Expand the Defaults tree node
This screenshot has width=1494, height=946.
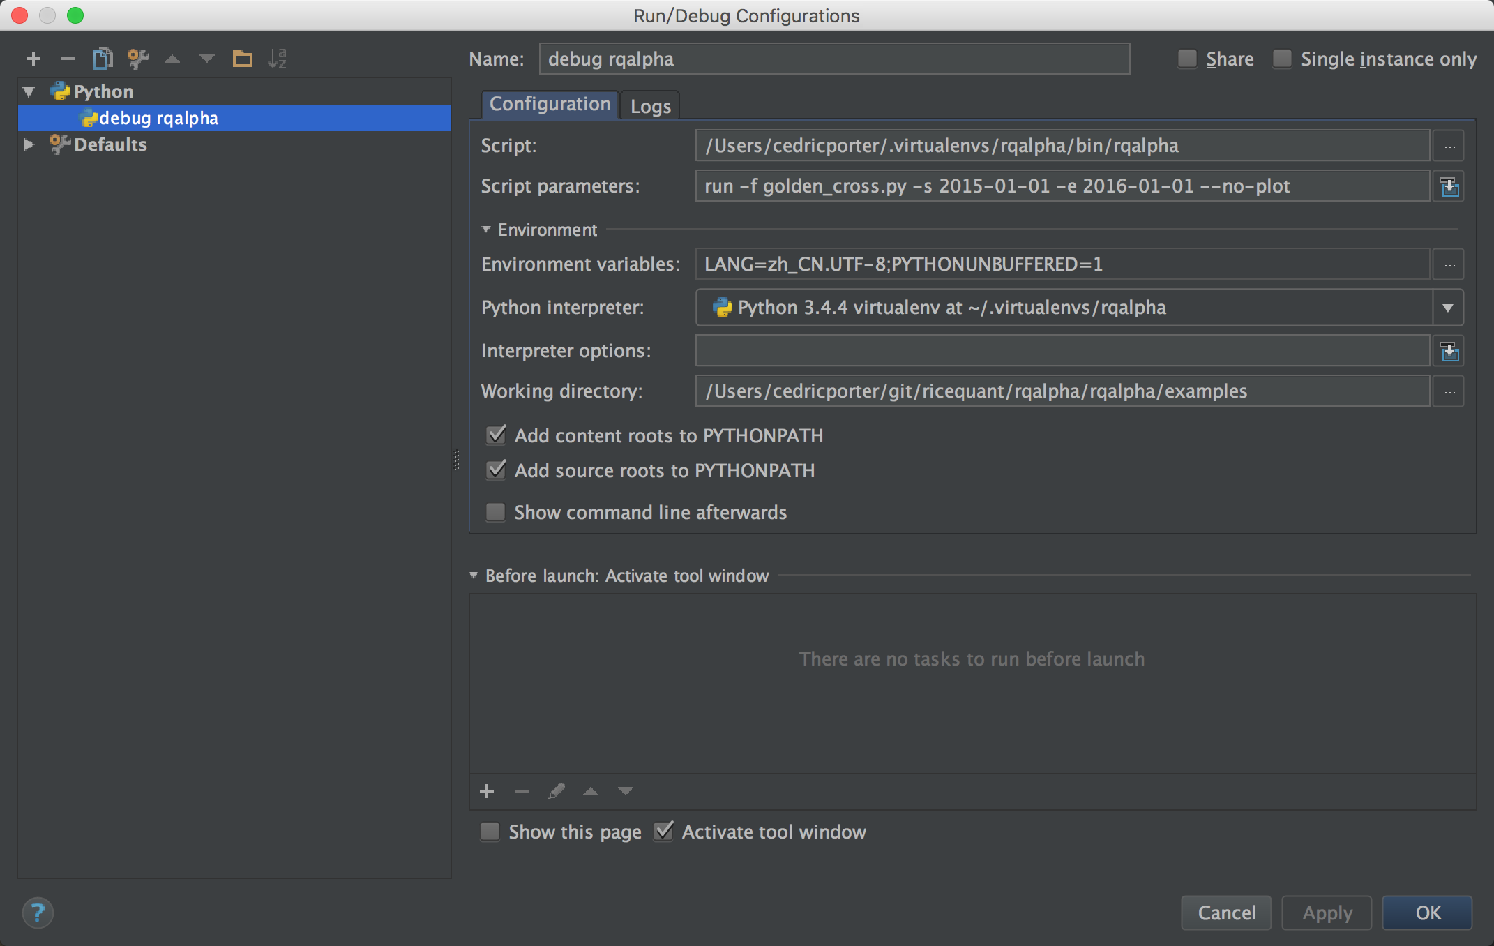29,144
